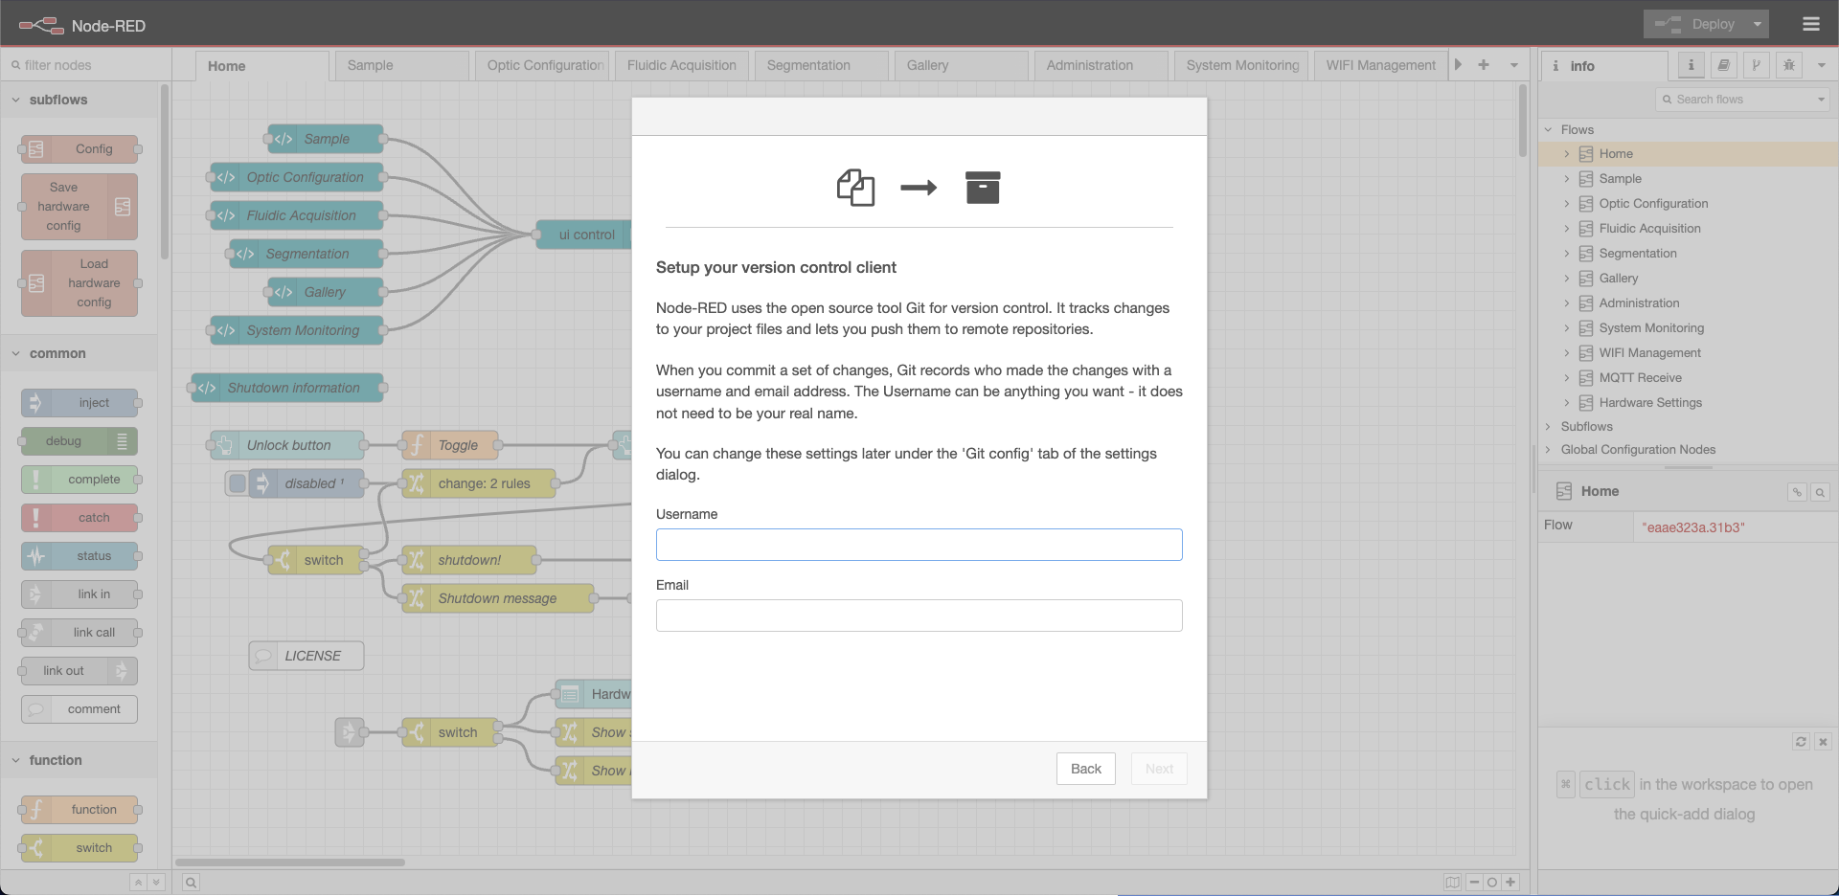The image size is (1839, 896).
Task: Open the sidebar tabs dropdown arrow
Action: [1821, 65]
